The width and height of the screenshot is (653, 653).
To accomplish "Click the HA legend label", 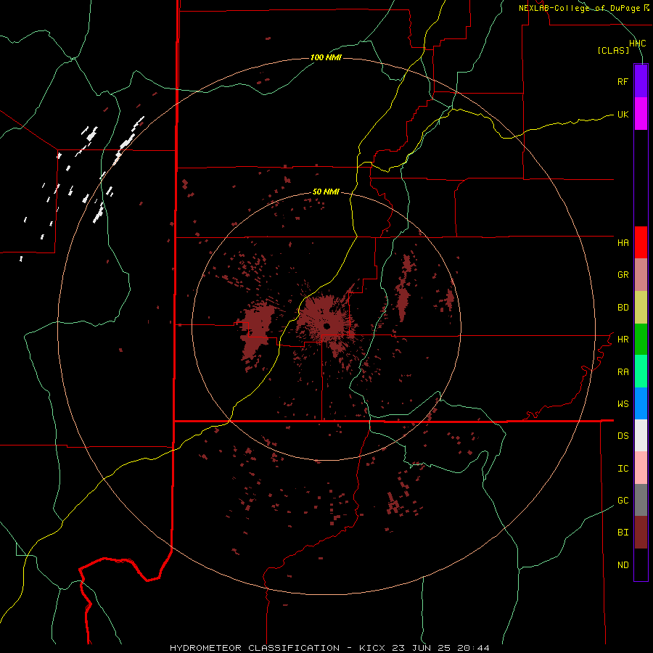I will click(x=623, y=242).
